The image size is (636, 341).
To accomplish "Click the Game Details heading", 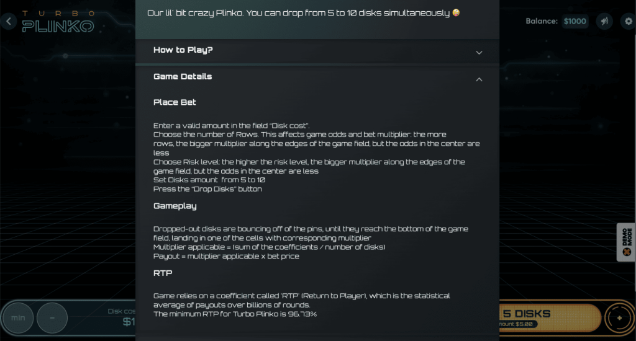I will coord(183,77).
